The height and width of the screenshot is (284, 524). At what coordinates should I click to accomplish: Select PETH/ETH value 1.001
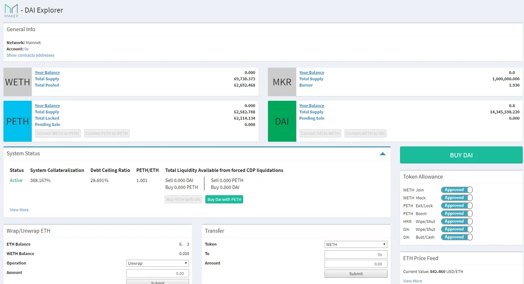click(142, 180)
